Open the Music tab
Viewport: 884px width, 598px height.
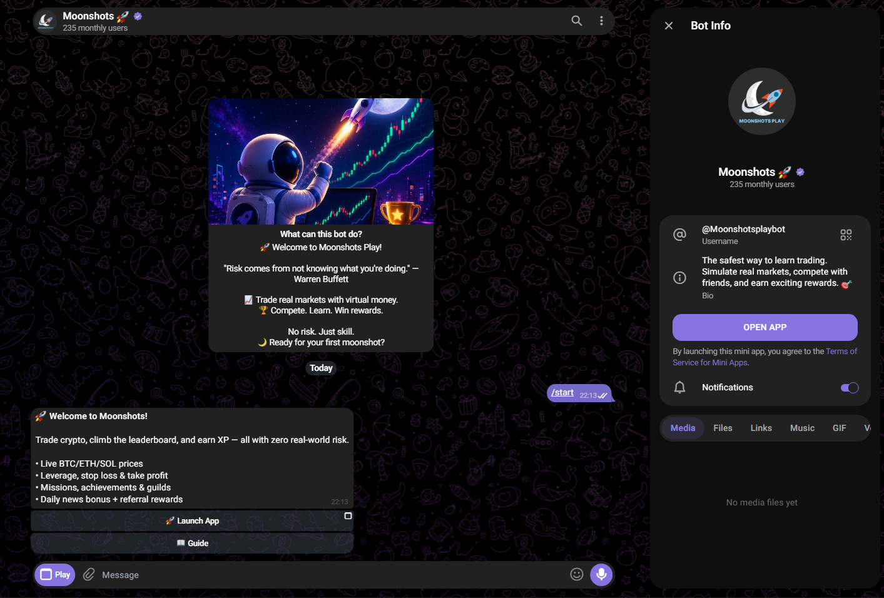(802, 428)
